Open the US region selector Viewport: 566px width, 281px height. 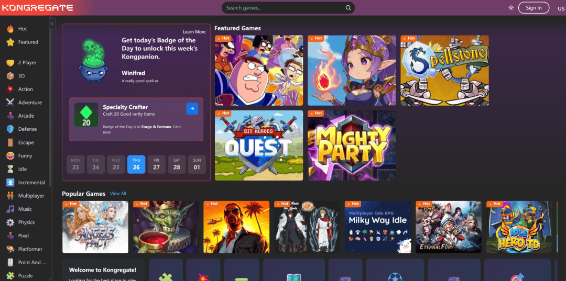coord(561,8)
